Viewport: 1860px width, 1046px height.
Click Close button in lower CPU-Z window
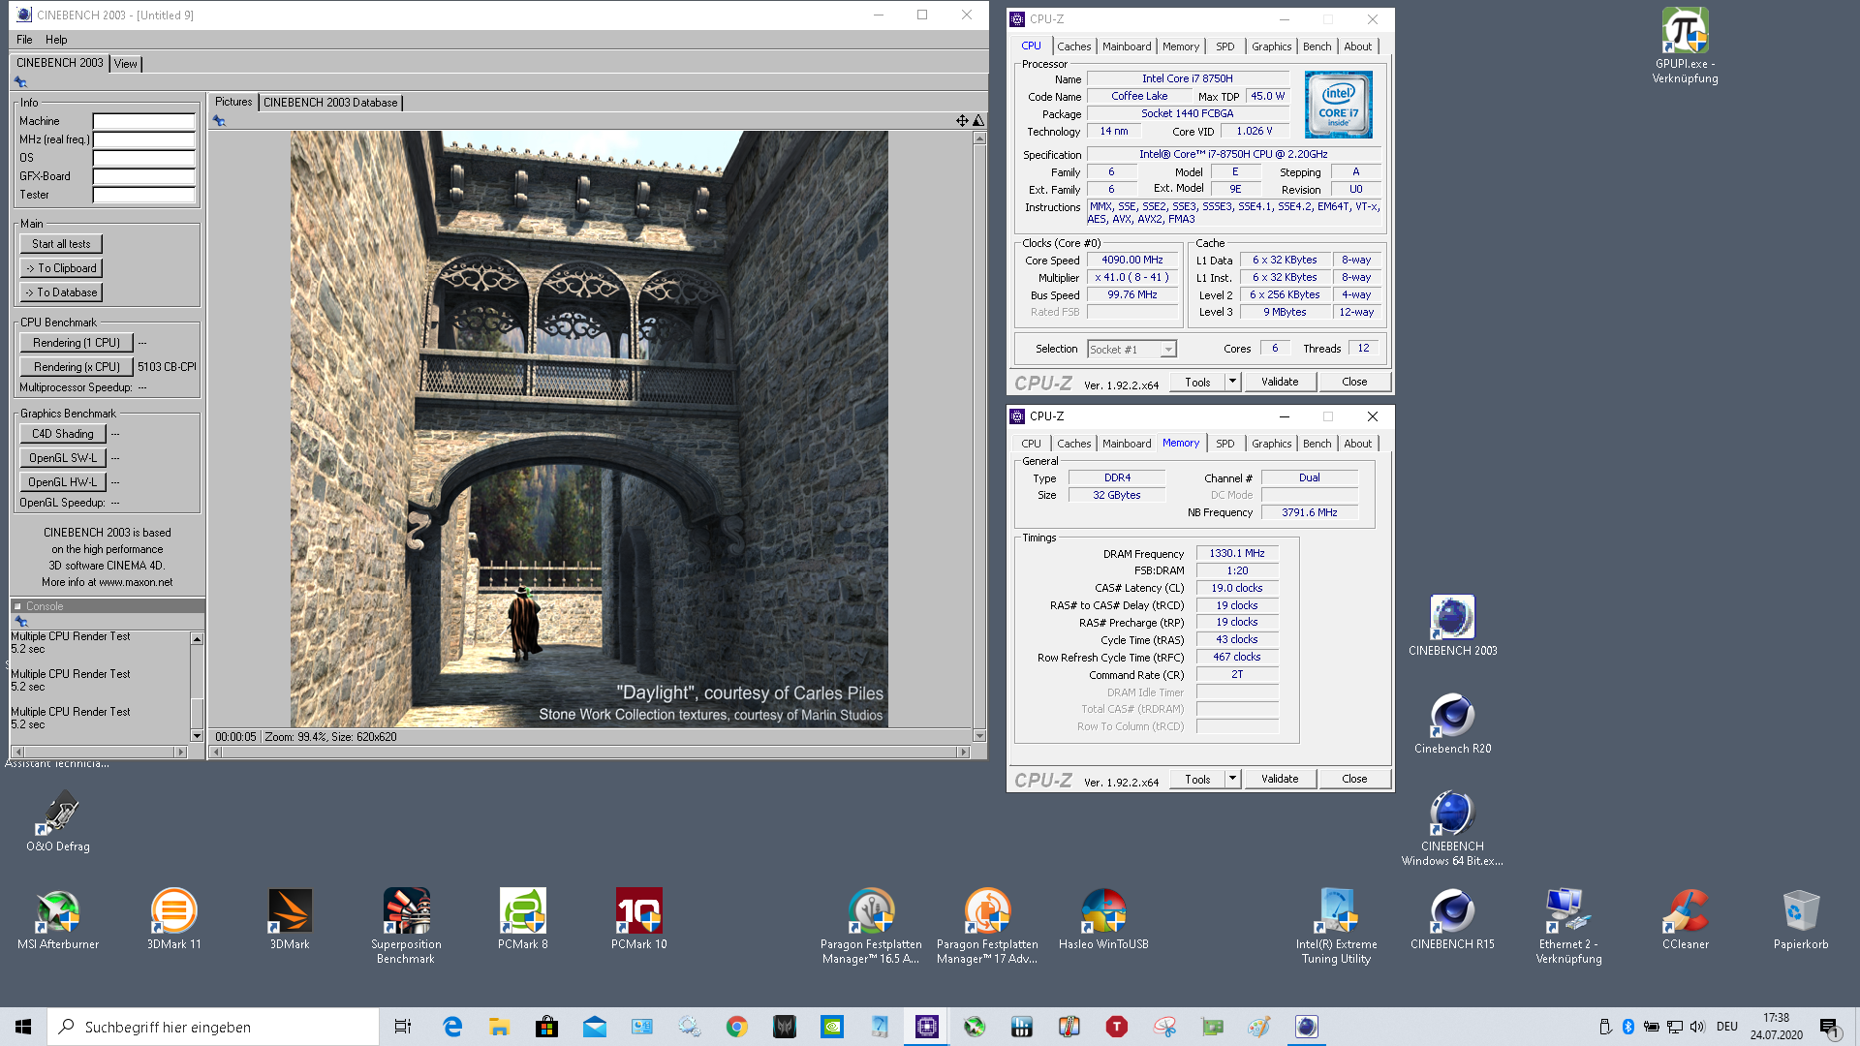(1354, 779)
